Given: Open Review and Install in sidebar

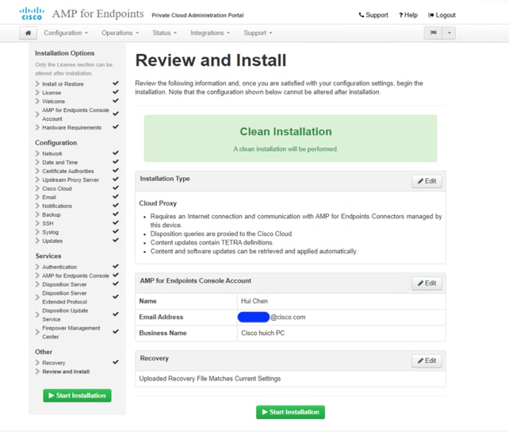Looking at the screenshot, I should click(66, 372).
